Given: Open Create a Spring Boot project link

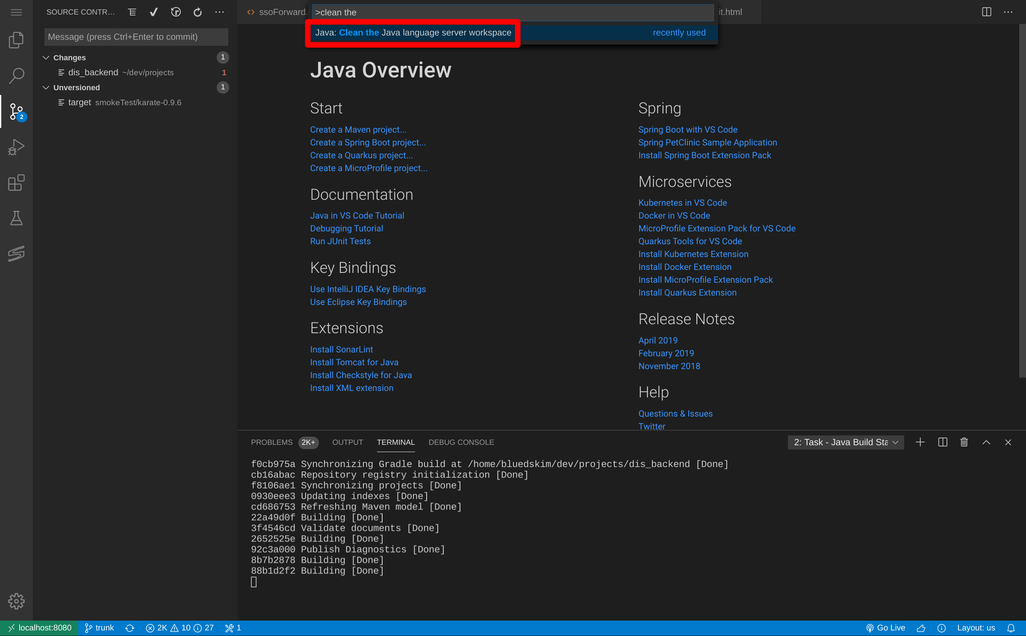Looking at the screenshot, I should [x=368, y=142].
